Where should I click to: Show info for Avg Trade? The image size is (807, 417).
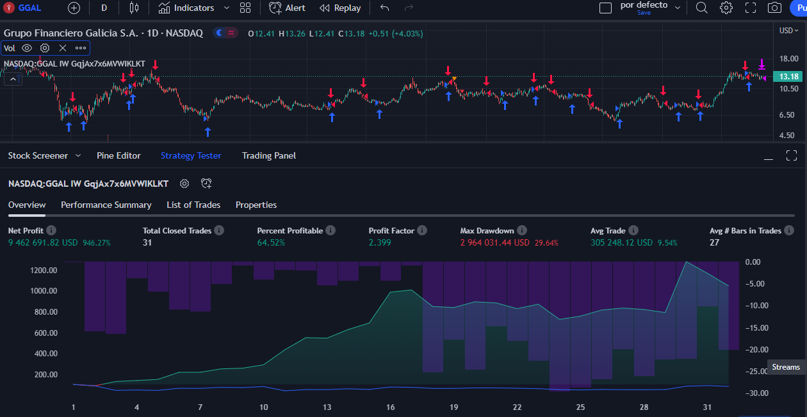coord(633,230)
